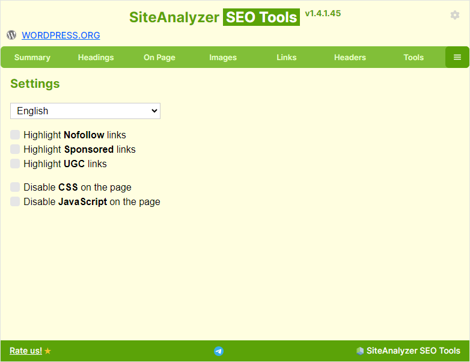Select the Links tab
This screenshot has width=470, height=362.
tap(287, 57)
